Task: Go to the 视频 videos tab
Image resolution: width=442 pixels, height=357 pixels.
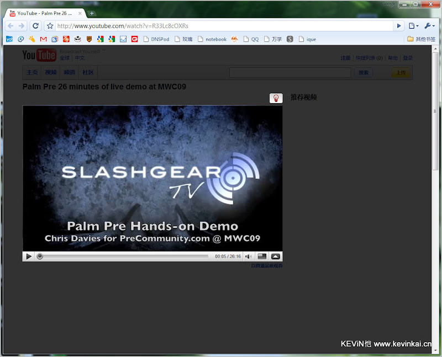Action: coord(51,72)
